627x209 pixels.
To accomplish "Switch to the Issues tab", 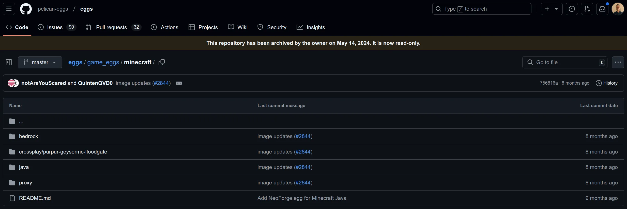I will 55,27.
